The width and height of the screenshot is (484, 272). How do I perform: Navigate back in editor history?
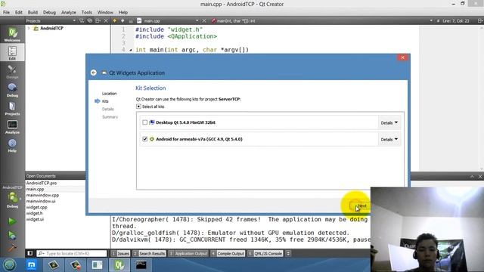114,20
